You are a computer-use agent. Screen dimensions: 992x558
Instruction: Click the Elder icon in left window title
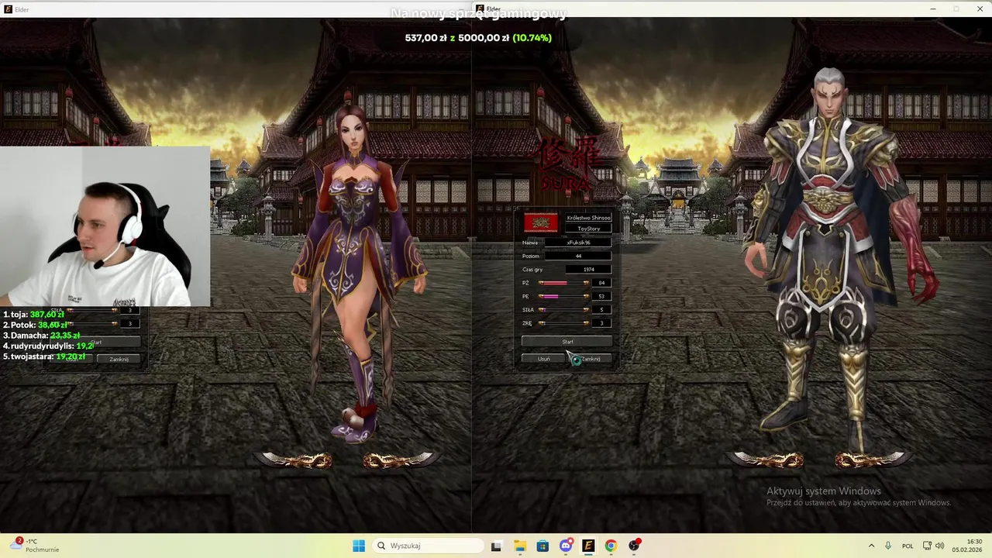[x=7, y=9]
